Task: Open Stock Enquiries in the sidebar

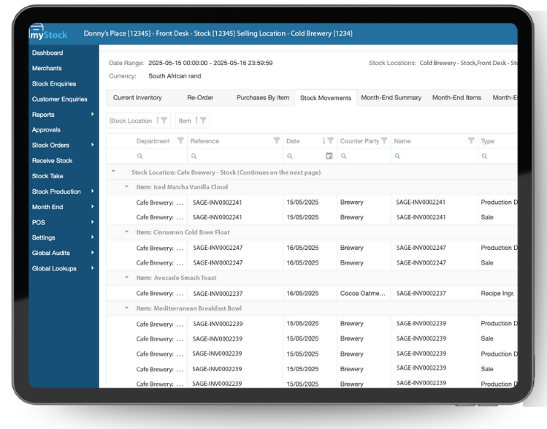Action: click(54, 84)
